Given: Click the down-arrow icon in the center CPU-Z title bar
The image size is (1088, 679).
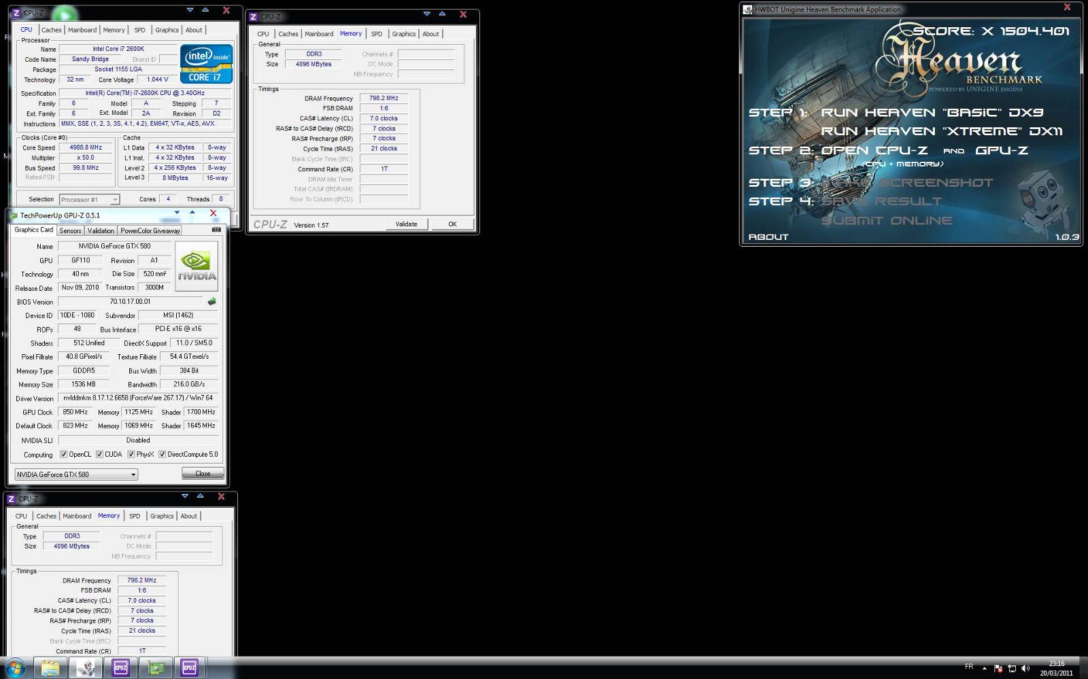Looking at the screenshot, I should pyautogui.click(x=426, y=14).
